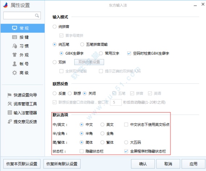Click the auto-hide seconds field showing 5
The height and width of the screenshot is (171, 206).
[x=116, y=103]
